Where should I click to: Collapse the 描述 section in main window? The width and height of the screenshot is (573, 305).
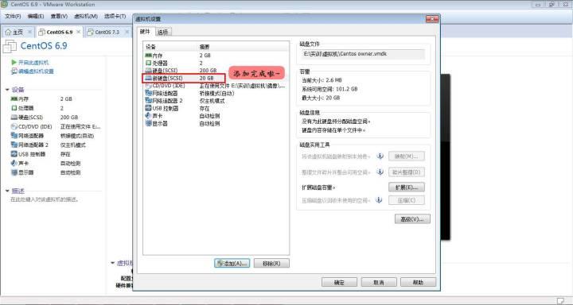(7, 191)
